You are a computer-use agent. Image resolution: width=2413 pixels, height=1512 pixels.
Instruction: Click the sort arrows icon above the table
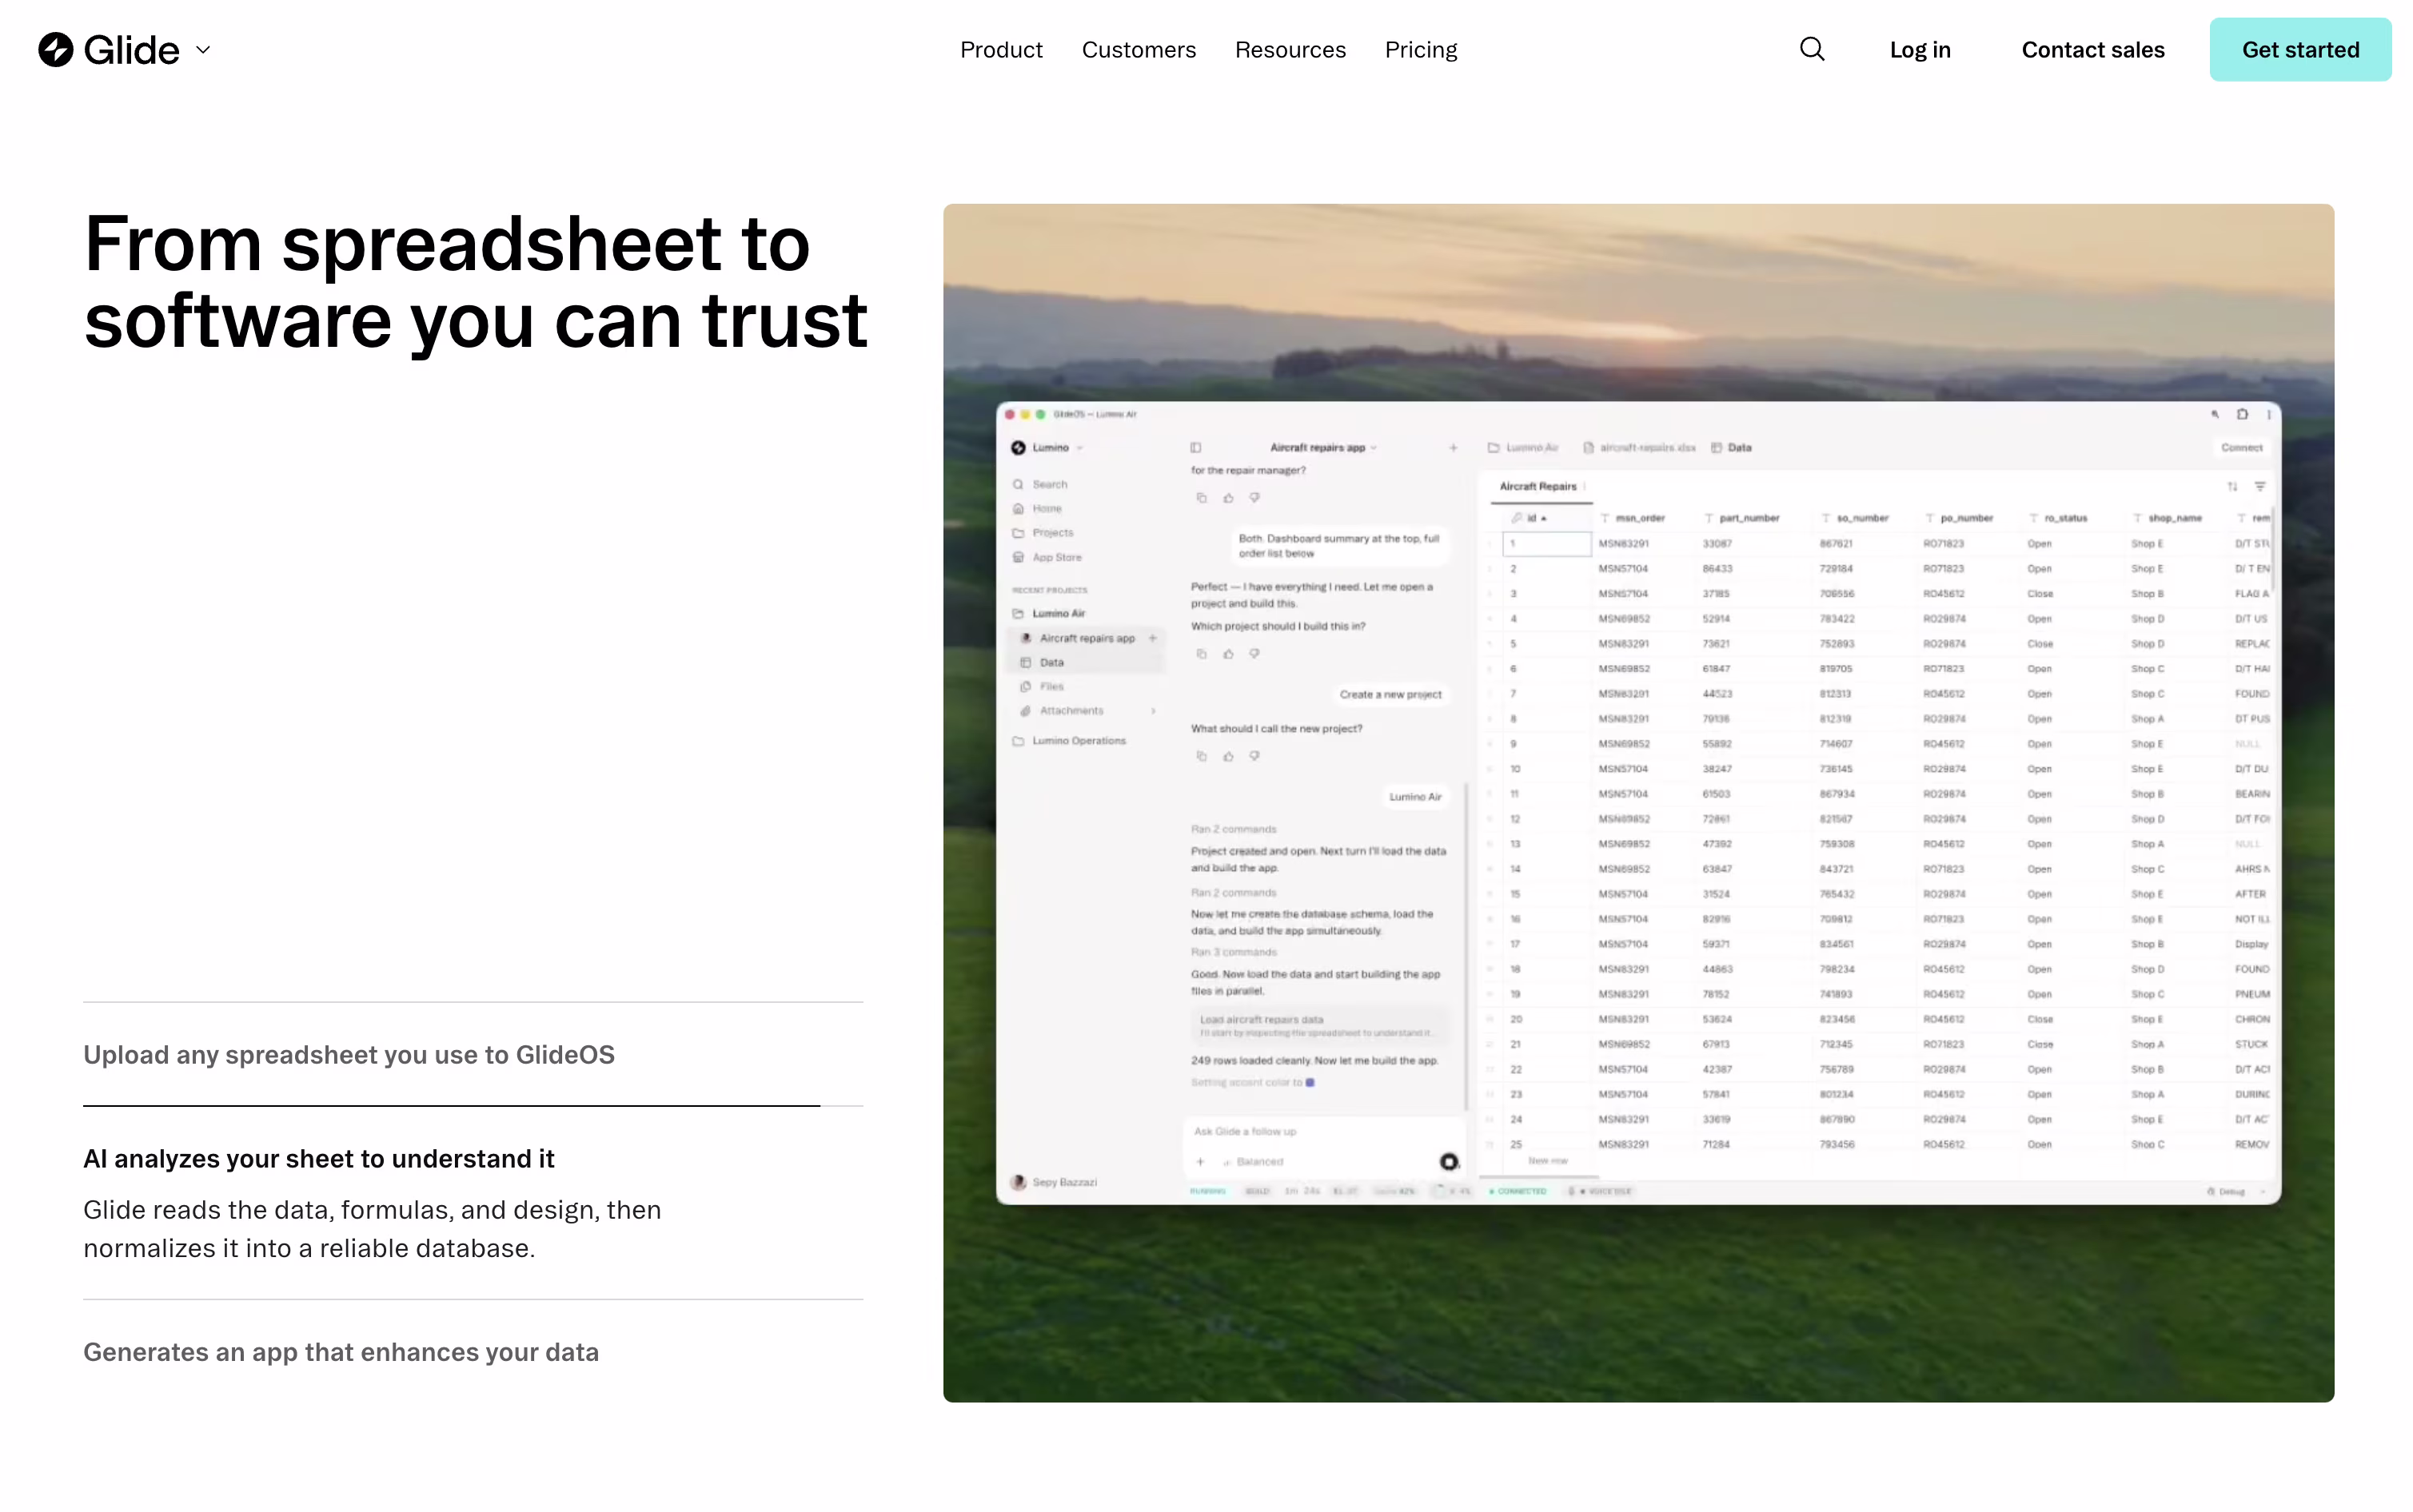point(2232,487)
